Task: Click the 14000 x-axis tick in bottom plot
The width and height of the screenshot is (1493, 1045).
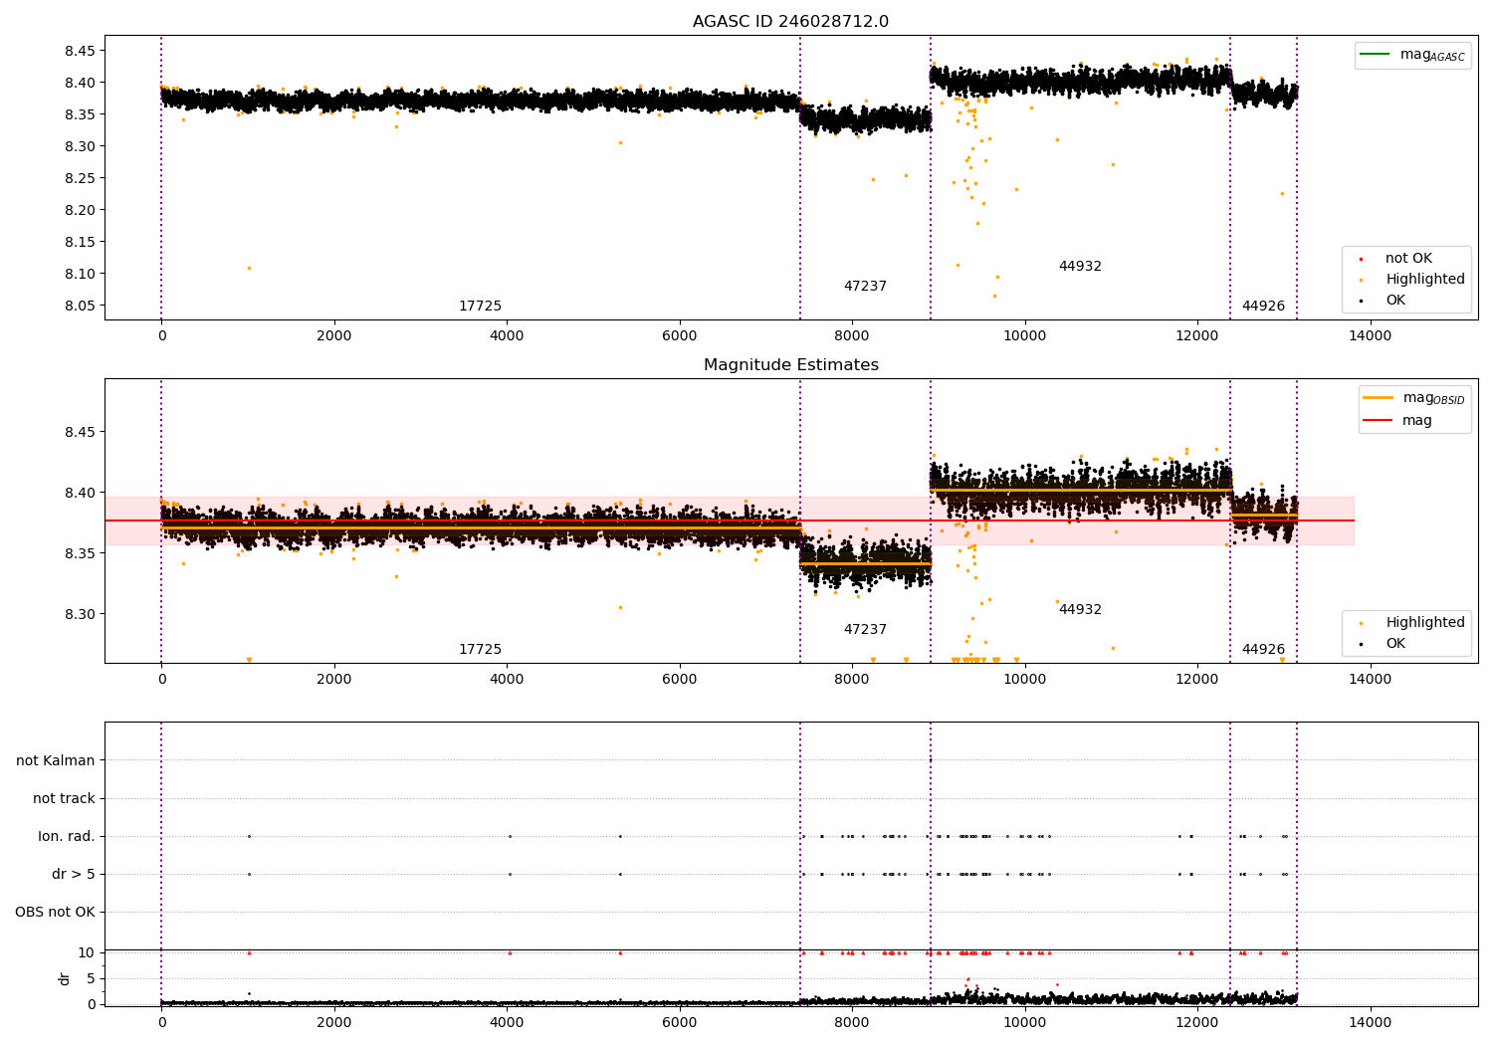Action: (1370, 1022)
